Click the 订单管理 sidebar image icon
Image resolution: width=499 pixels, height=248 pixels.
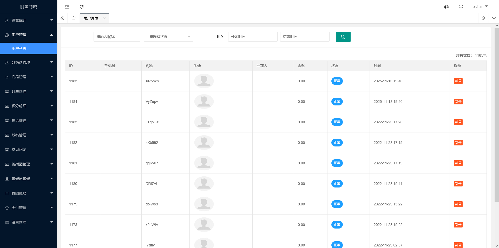(7, 91)
